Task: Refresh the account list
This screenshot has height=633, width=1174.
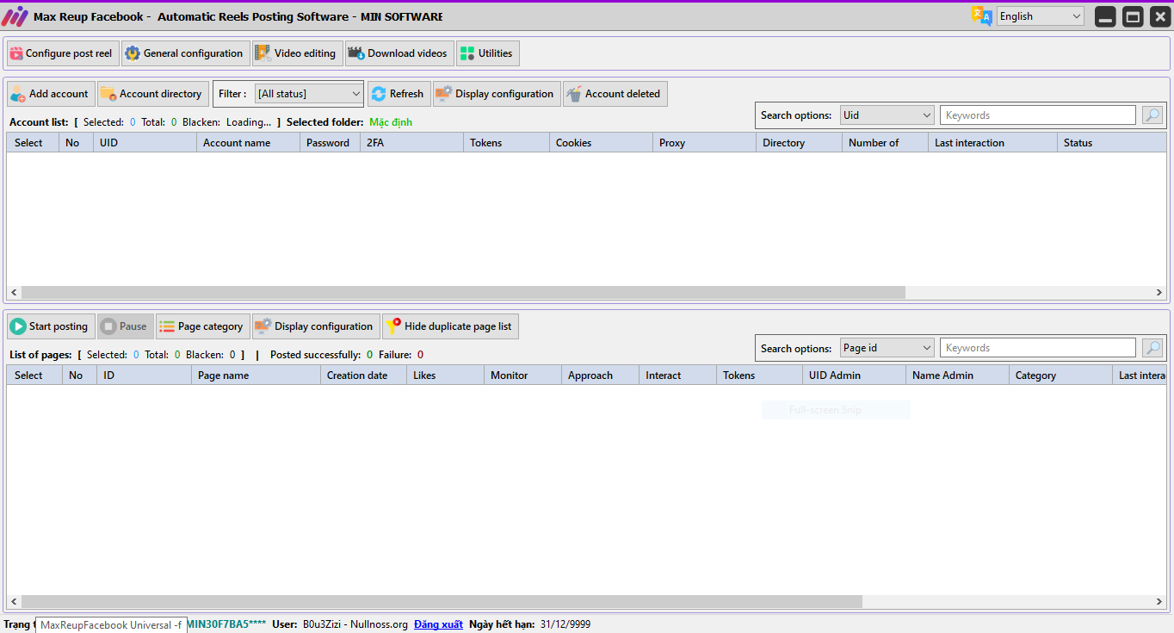Action: pyautogui.click(x=399, y=94)
